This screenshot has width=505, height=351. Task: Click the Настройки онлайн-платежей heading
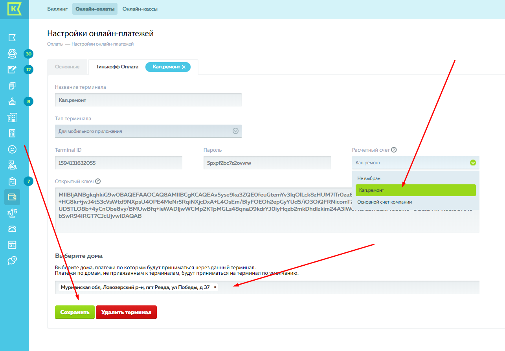[100, 33]
